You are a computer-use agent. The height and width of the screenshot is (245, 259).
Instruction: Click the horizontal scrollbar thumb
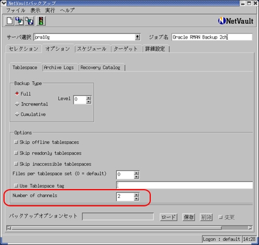pos(116,228)
